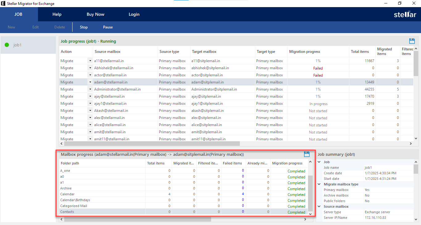Viewport: 421px width, 225px height.
Task: Sort by Folder path column header
Action: [102, 163]
